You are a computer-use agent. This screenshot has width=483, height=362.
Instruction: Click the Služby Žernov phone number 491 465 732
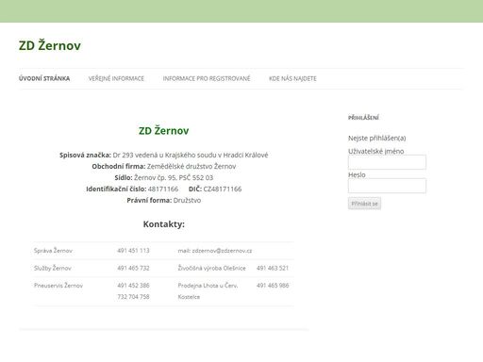pos(133,268)
